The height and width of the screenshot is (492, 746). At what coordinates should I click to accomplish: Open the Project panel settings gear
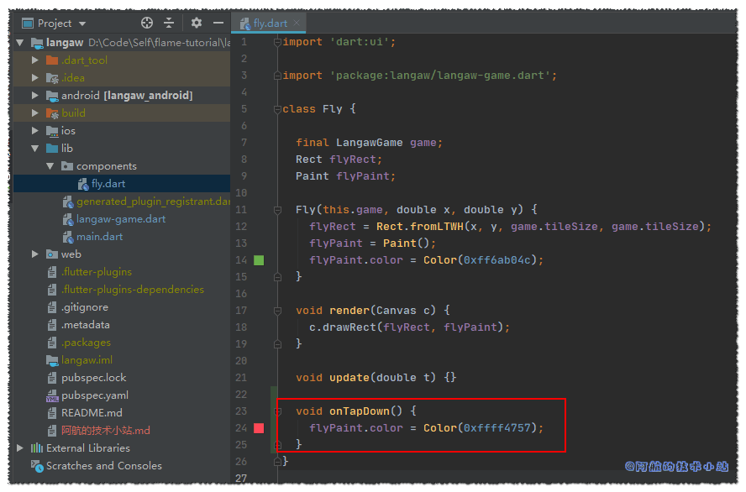click(x=197, y=24)
